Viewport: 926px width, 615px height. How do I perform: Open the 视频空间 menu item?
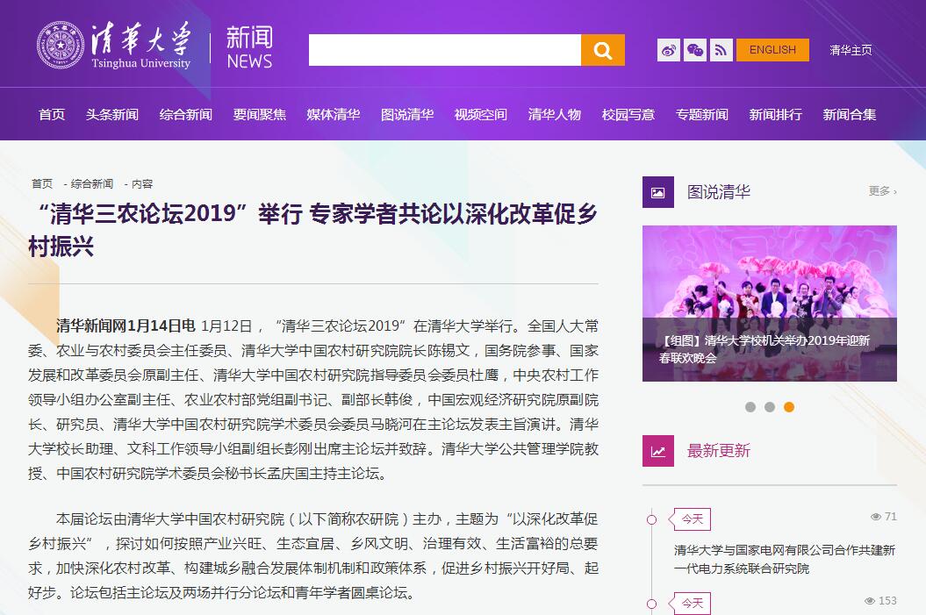tap(481, 115)
